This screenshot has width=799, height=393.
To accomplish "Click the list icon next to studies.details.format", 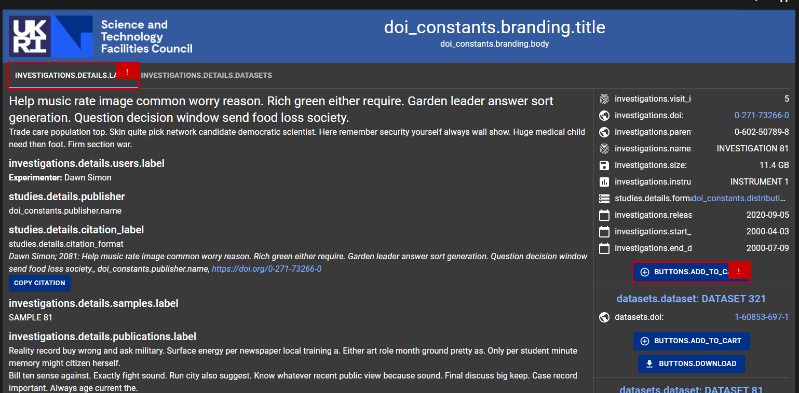I will [604, 198].
